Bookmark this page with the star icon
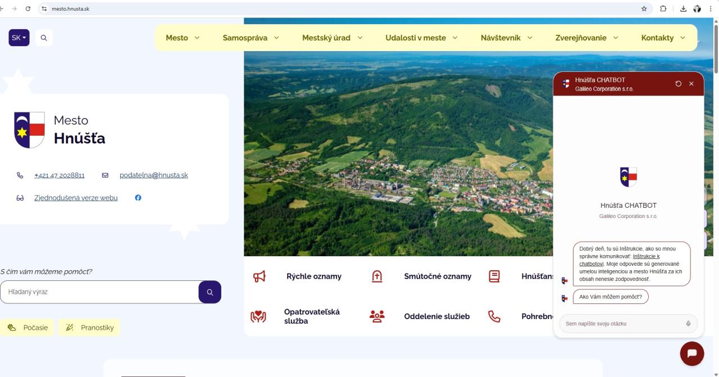The image size is (719, 377). pyautogui.click(x=644, y=8)
